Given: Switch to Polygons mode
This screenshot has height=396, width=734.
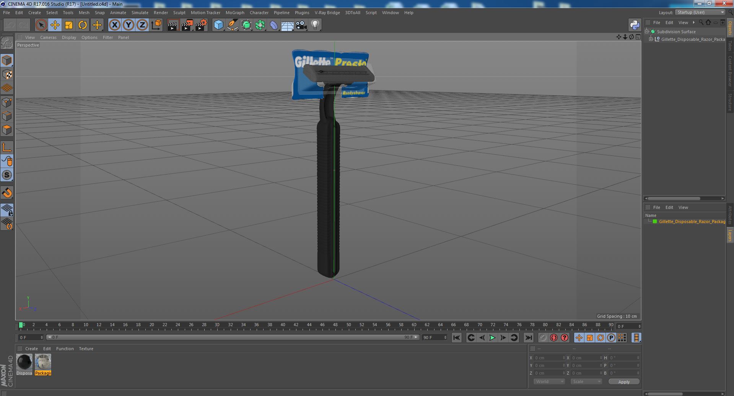Looking at the screenshot, I should [x=7, y=130].
